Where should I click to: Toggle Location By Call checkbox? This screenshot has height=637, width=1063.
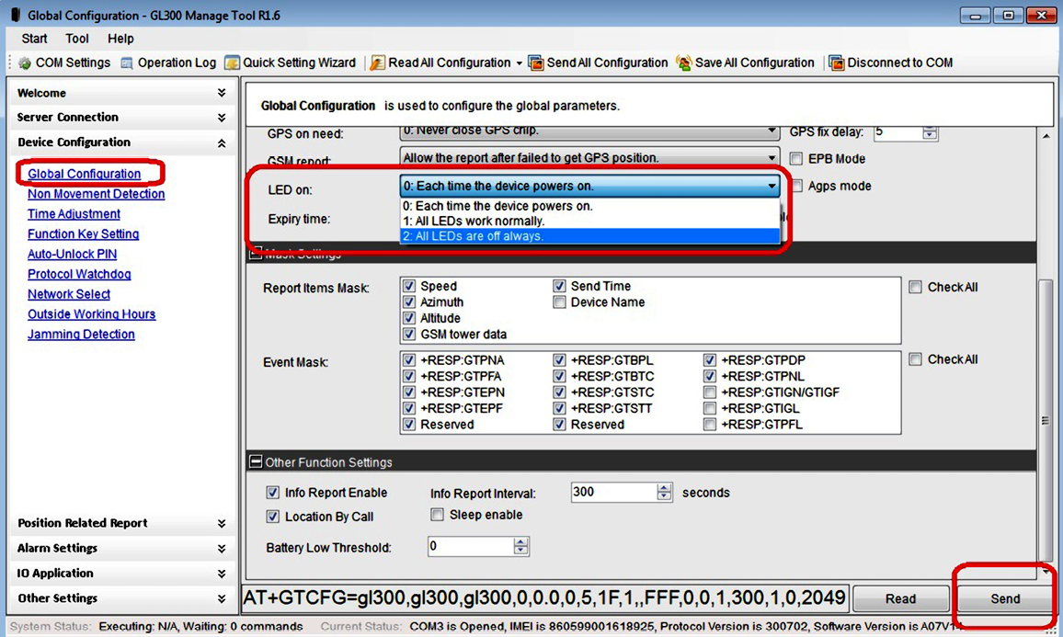[x=272, y=517]
